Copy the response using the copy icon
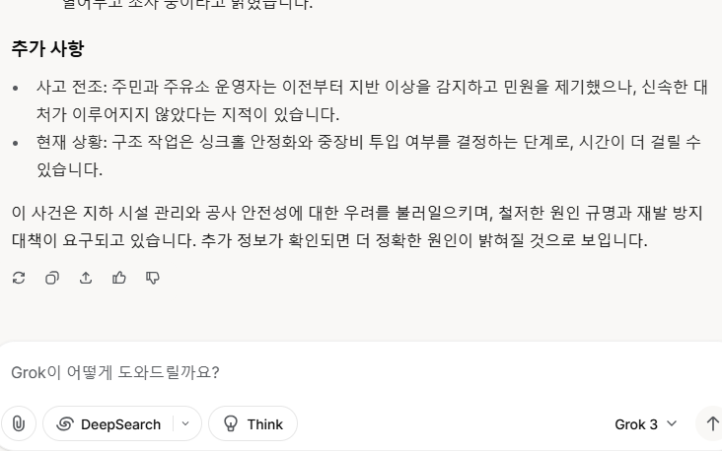722x451 pixels. coord(52,278)
